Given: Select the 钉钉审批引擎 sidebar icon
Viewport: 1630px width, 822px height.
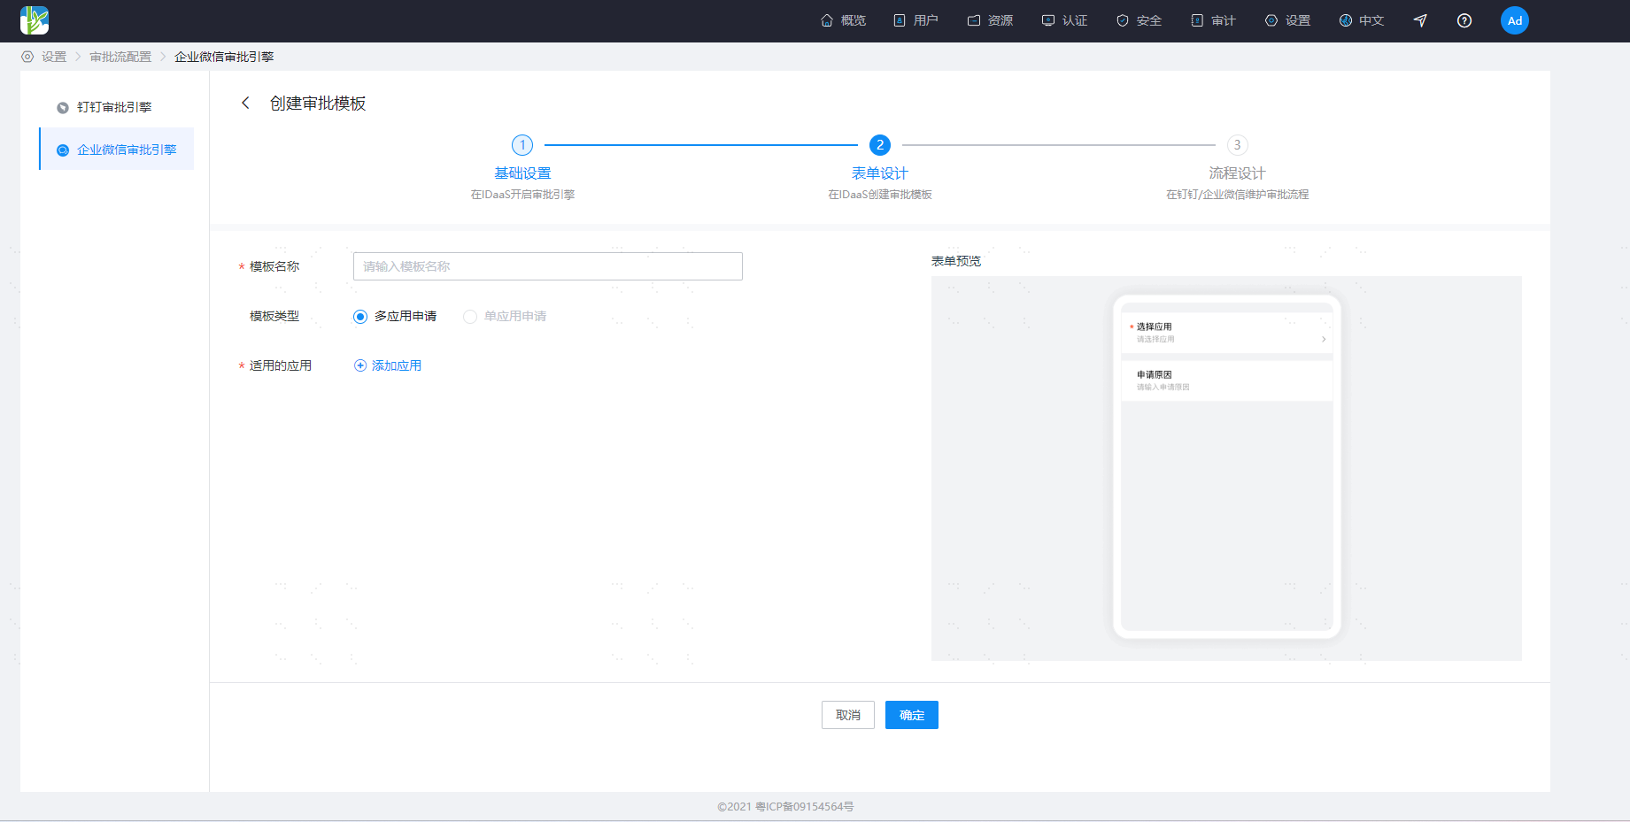Looking at the screenshot, I should (63, 107).
